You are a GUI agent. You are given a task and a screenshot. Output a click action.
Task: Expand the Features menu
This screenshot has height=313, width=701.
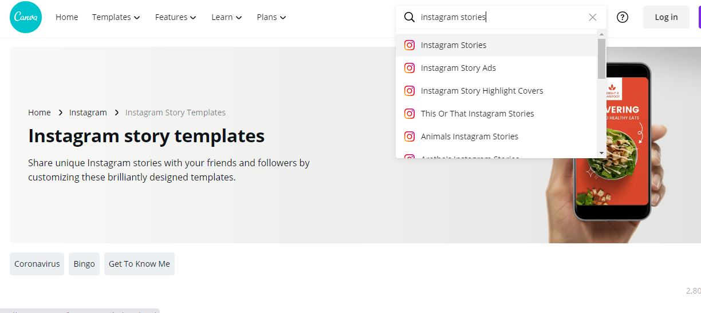point(176,17)
